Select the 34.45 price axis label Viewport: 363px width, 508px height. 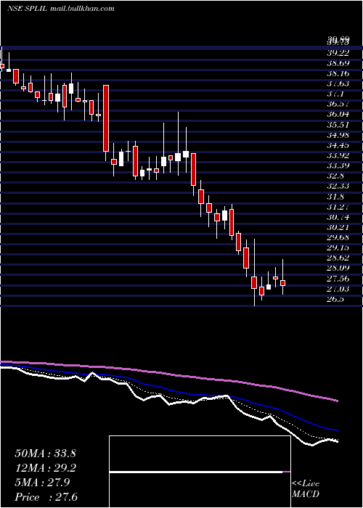click(x=338, y=145)
